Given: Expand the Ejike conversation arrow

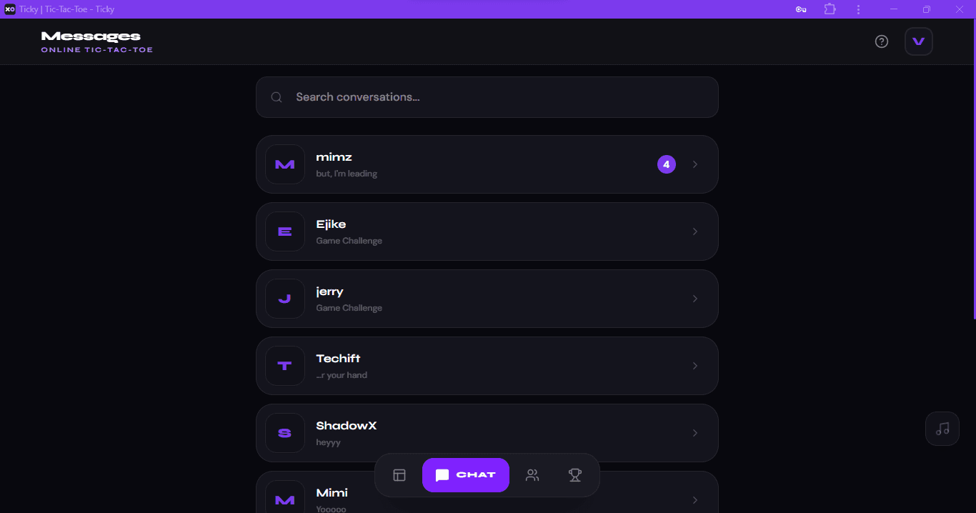Looking at the screenshot, I should pos(695,231).
